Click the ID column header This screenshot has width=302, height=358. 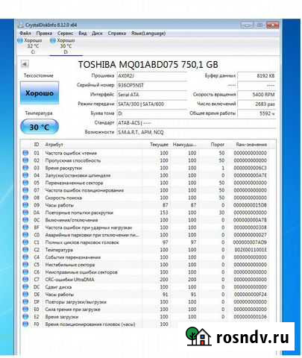click(x=37, y=145)
